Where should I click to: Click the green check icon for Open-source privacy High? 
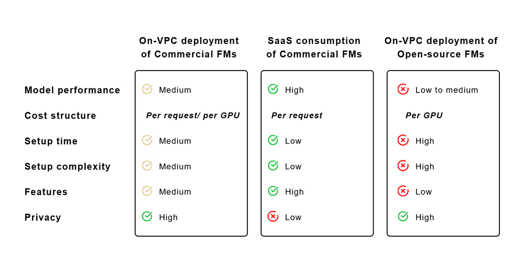[x=403, y=217]
